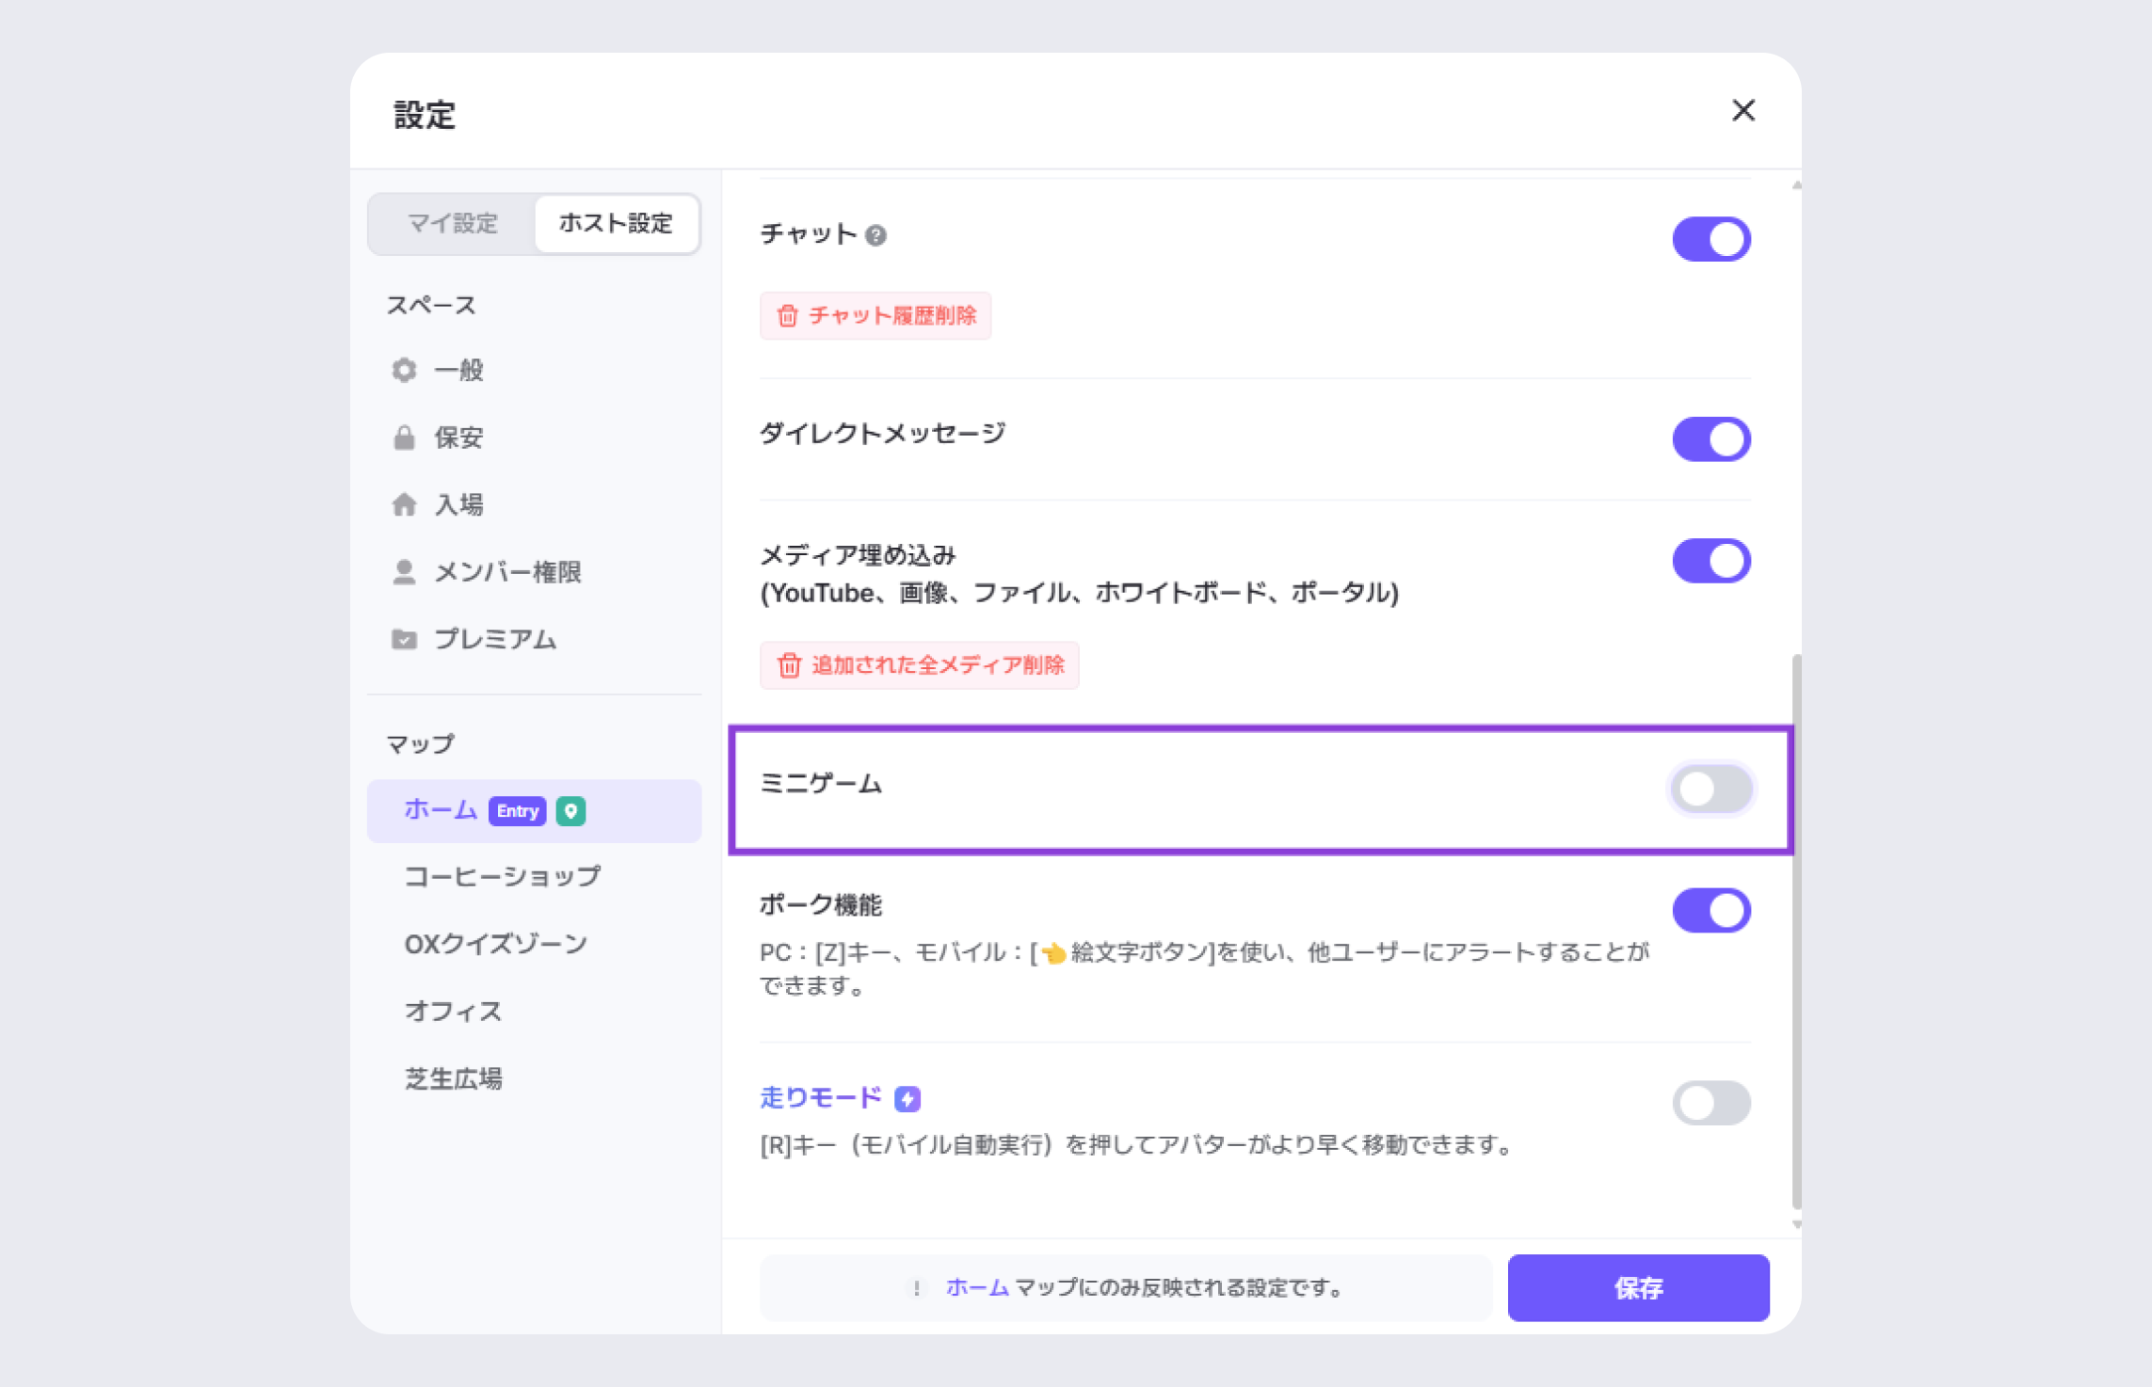This screenshot has width=2152, height=1387.
Task: Click the help icon next to チャット
Action: [x=875, y=235]
